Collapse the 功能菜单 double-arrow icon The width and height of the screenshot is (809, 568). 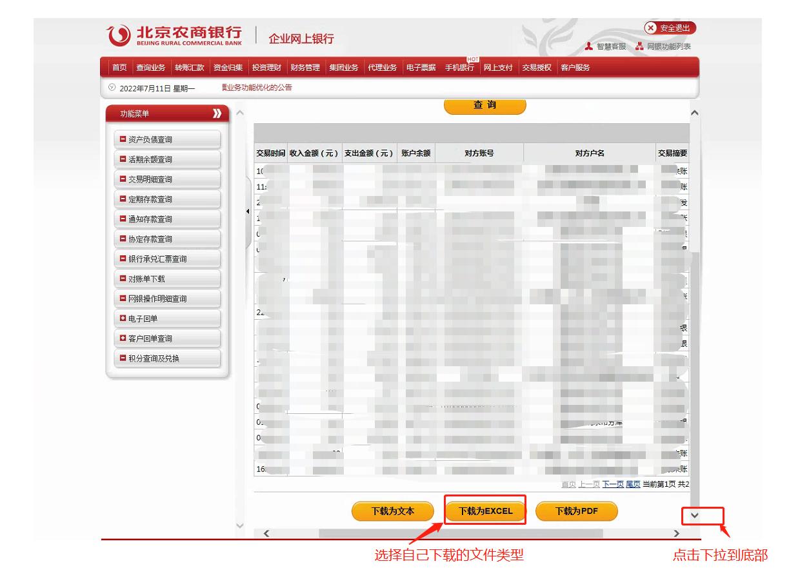(x=217, y=114)
